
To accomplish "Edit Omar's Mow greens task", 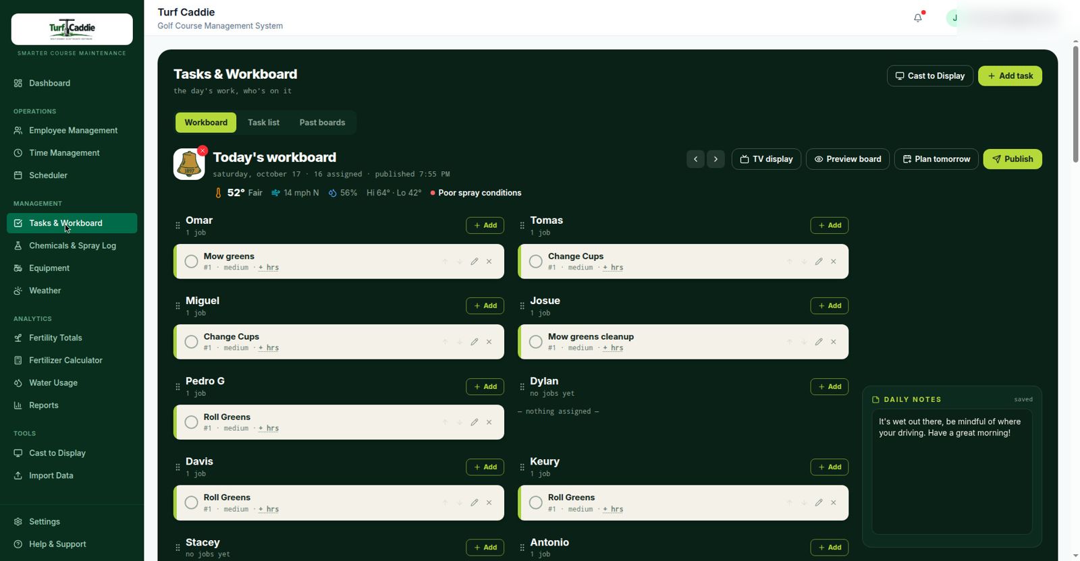I will point(475,262).
